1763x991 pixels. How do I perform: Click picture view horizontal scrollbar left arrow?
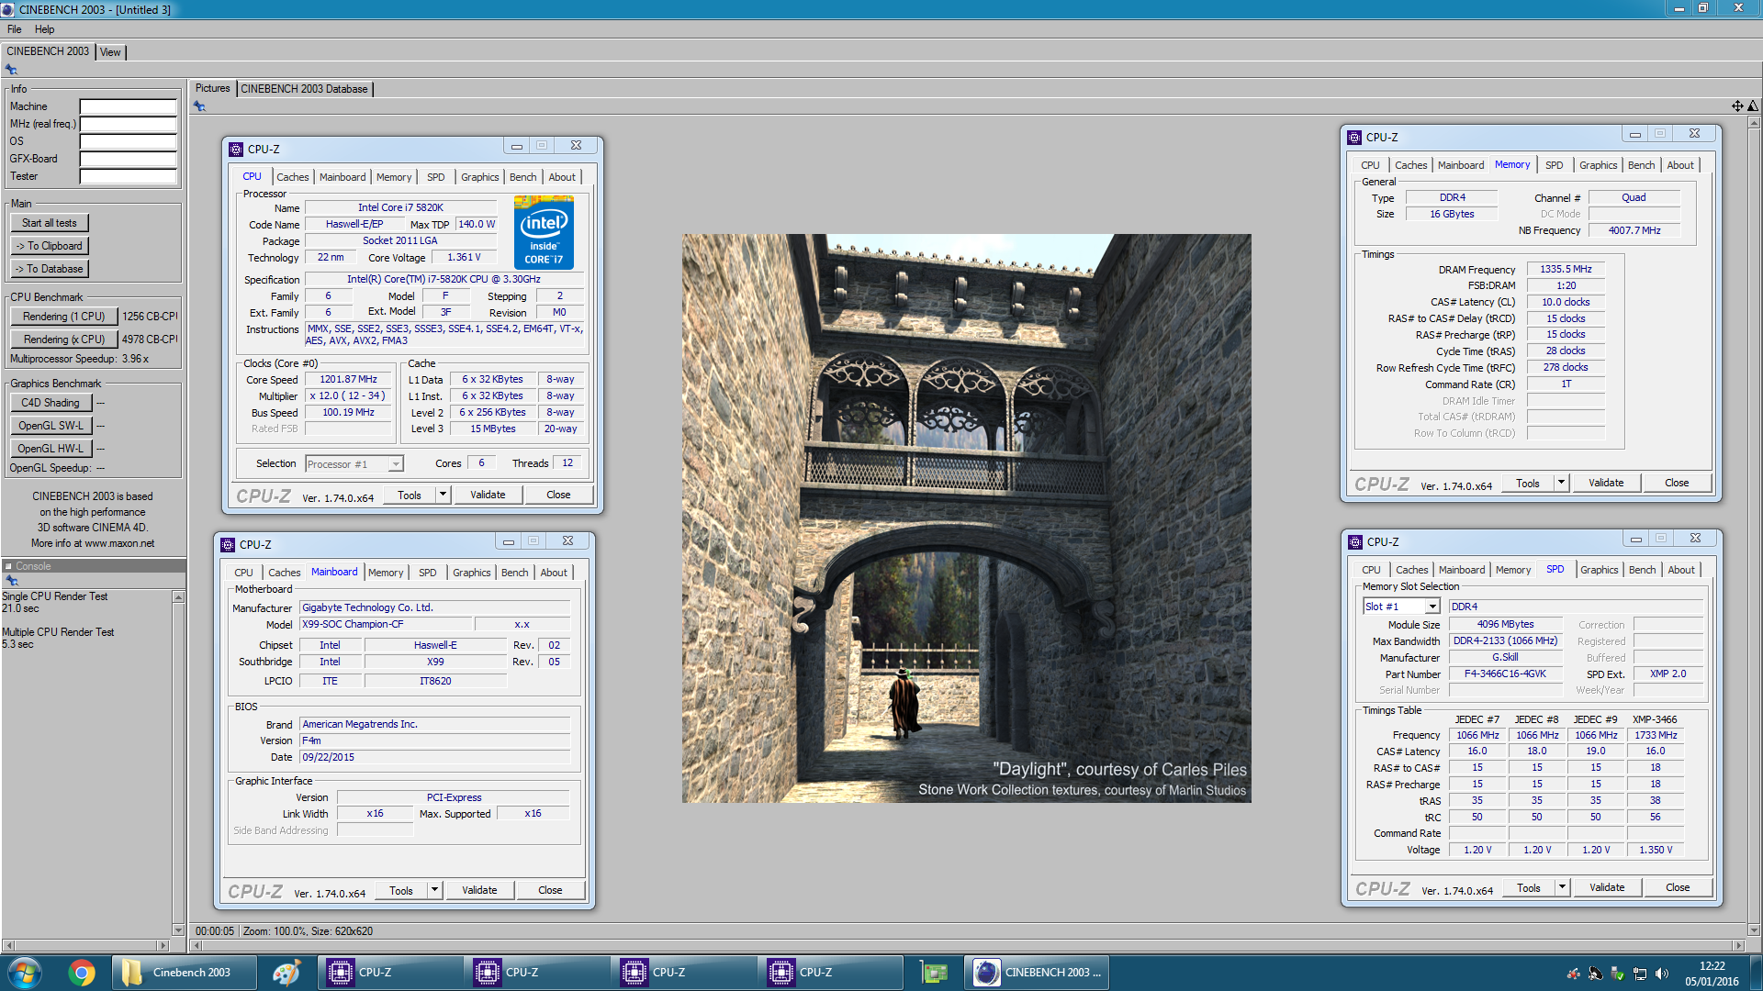(x=196, y=945)
